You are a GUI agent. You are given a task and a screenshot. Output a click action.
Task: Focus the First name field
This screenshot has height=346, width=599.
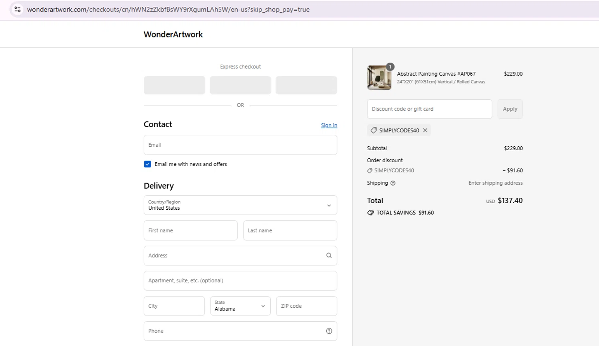(190, 230)
